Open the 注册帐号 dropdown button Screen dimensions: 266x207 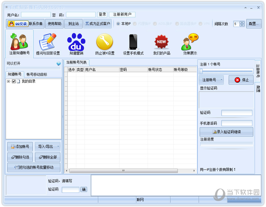pos(211,80)
